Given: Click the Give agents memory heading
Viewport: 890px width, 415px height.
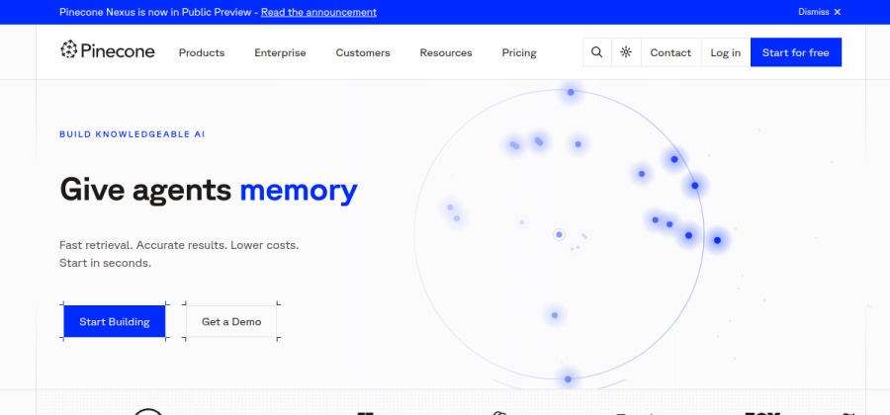Looking at the screenshot, I should tap(209, 190).
